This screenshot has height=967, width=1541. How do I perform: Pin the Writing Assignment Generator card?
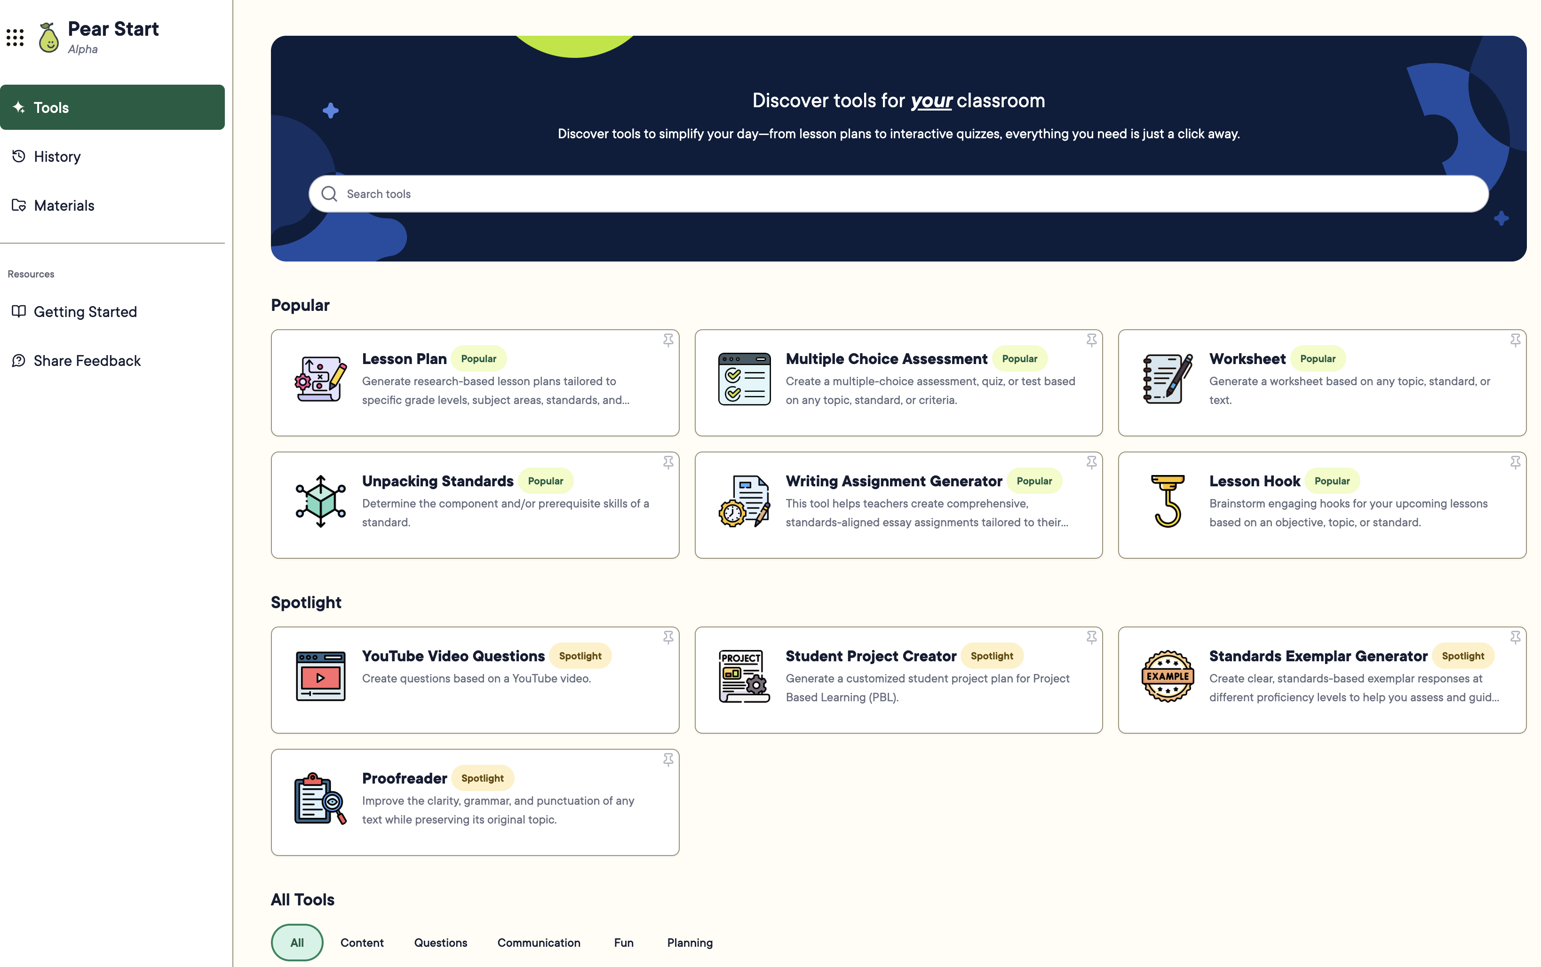coord(1091,462)
